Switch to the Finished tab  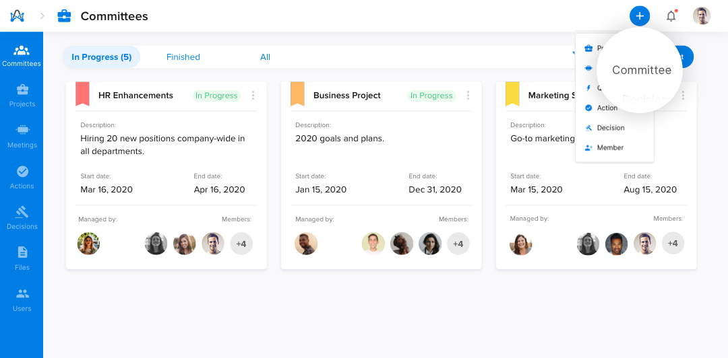point(183,57)
